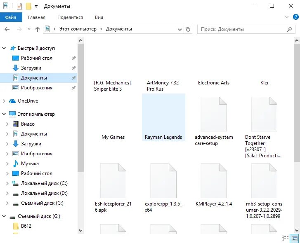Open Локальный диск (C:)

coord(44,183)
